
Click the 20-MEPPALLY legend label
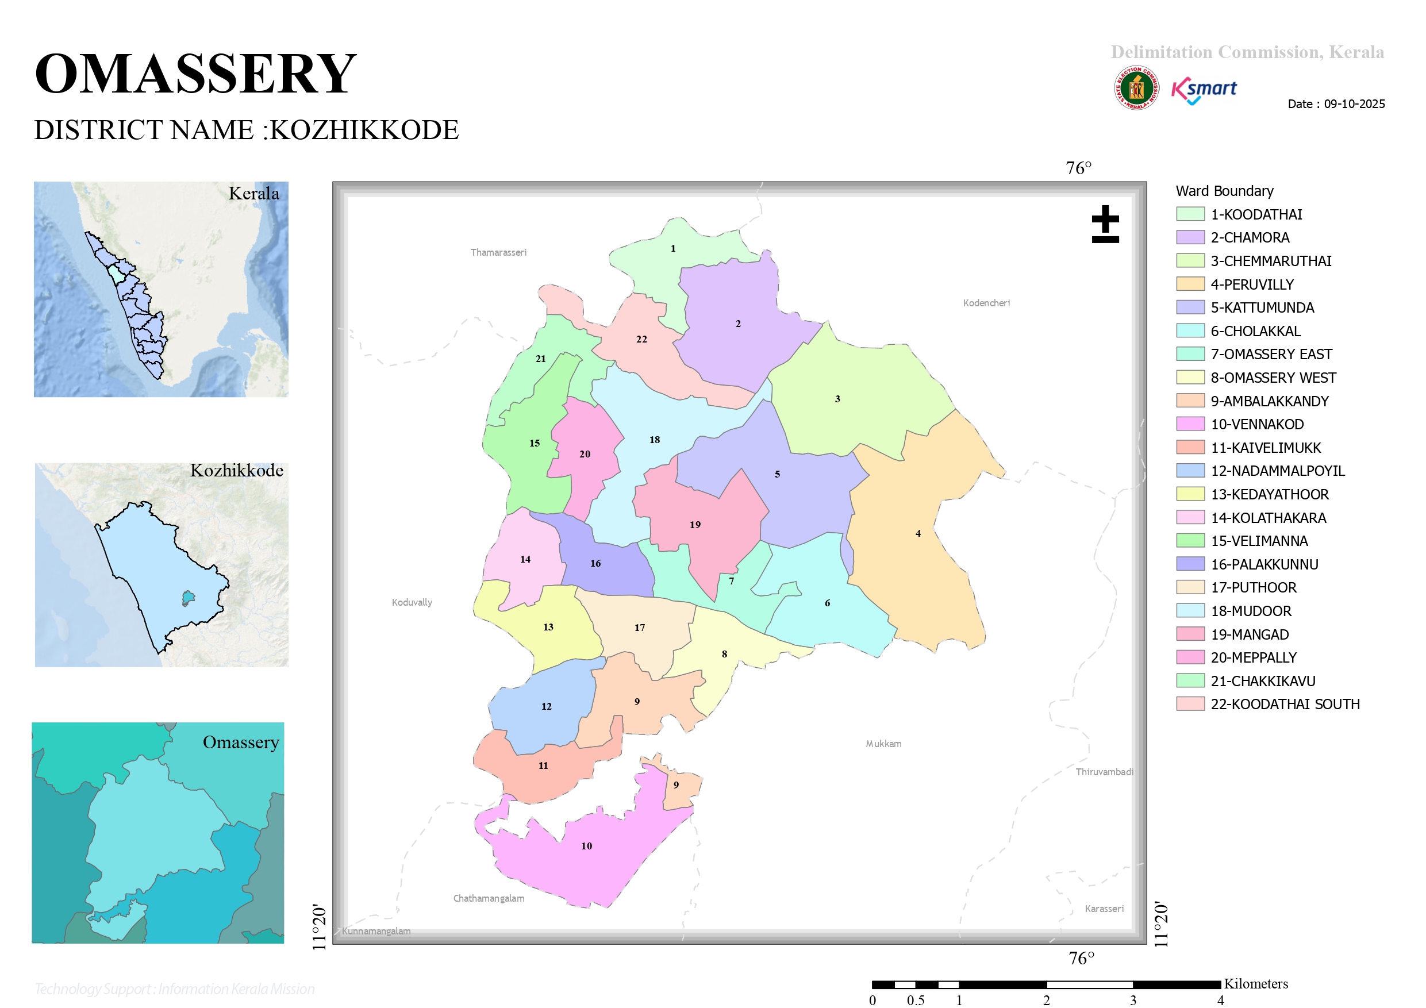(1254, 657)
